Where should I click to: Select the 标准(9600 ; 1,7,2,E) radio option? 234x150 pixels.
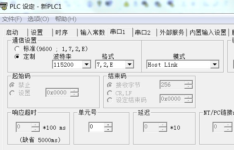17,49
